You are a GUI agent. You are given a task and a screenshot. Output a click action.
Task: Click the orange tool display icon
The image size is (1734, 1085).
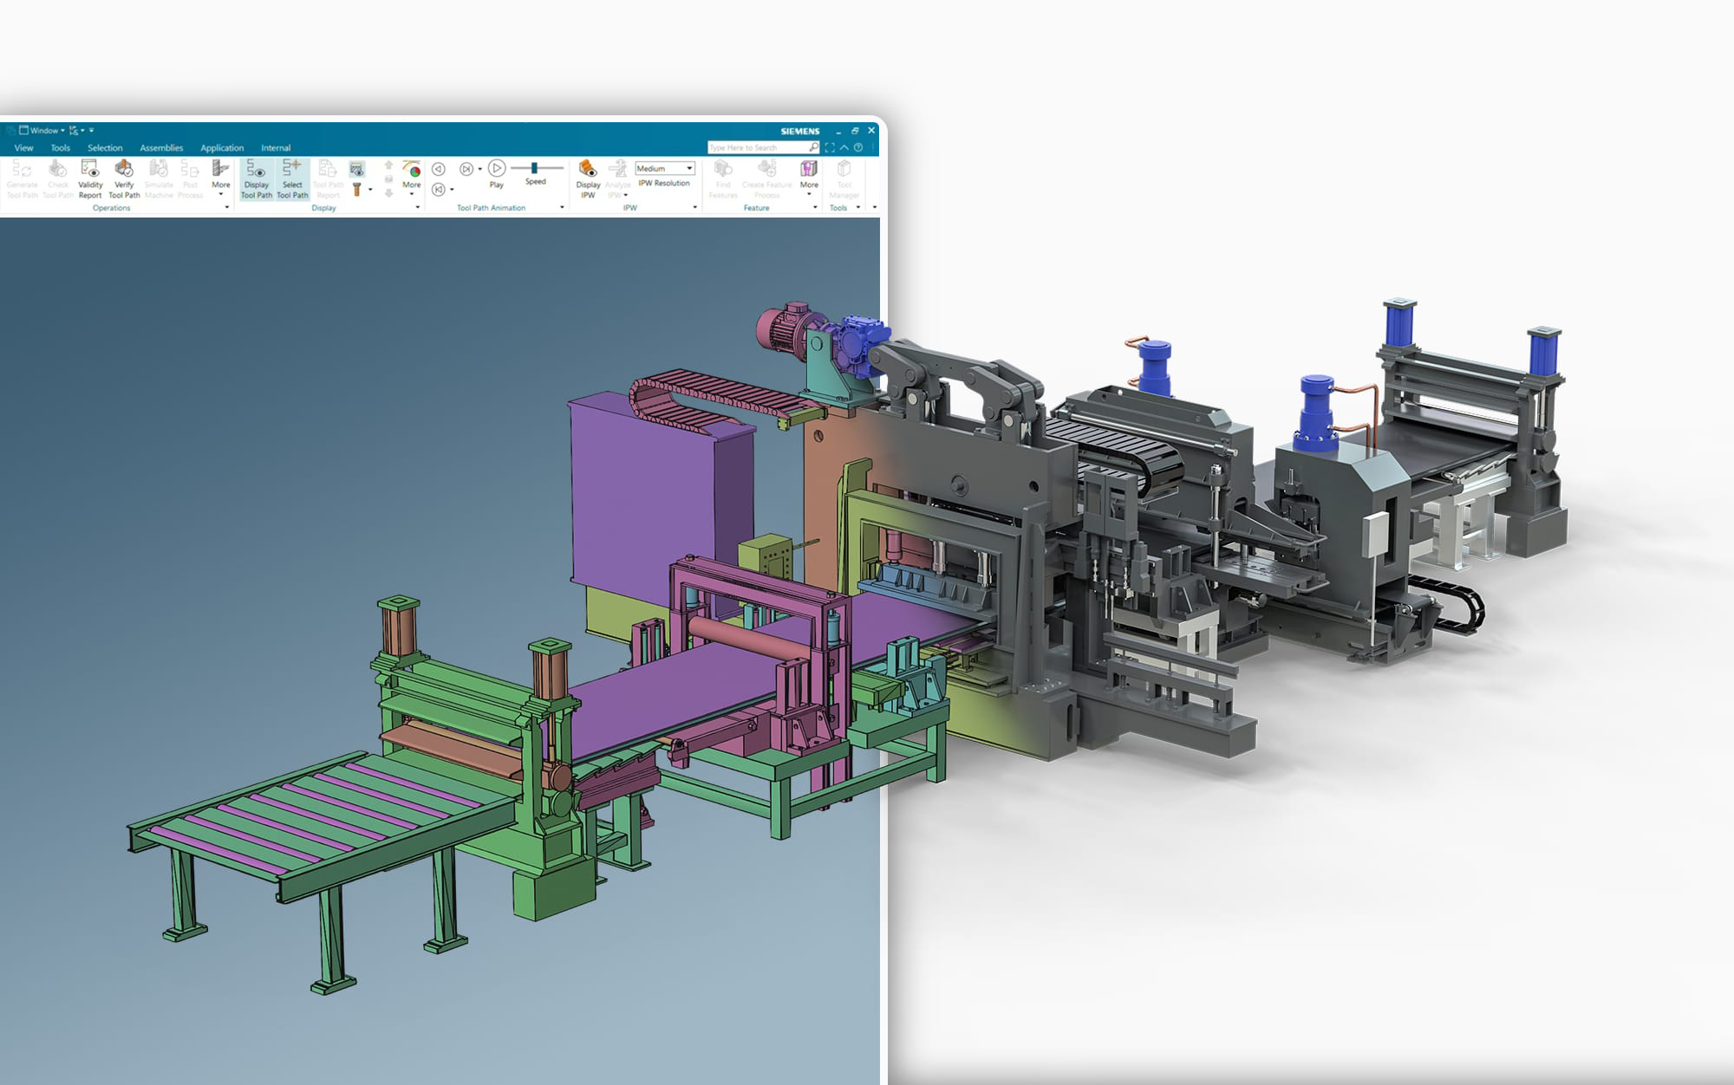(x=356, y=188)
